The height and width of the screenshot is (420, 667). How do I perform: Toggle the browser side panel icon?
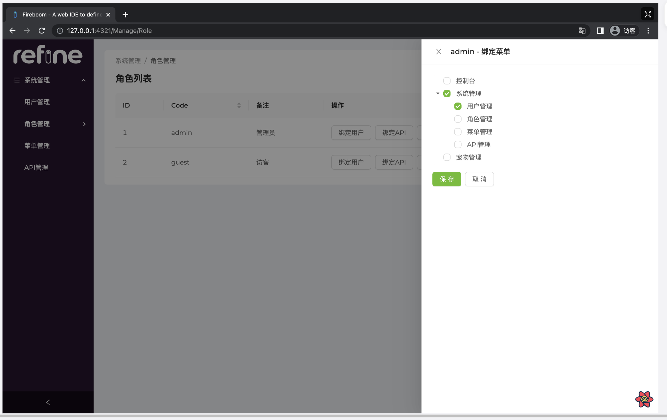600,31
